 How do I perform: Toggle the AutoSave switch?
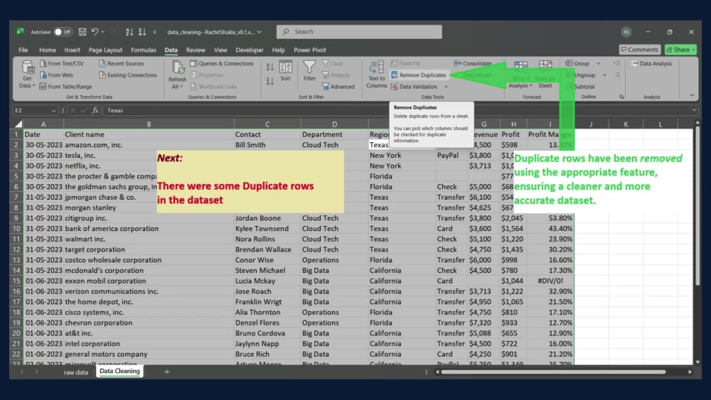click(x=63, y=32)
